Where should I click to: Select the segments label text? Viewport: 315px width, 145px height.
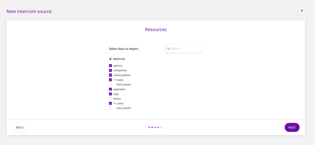click(x=119, y=89)
